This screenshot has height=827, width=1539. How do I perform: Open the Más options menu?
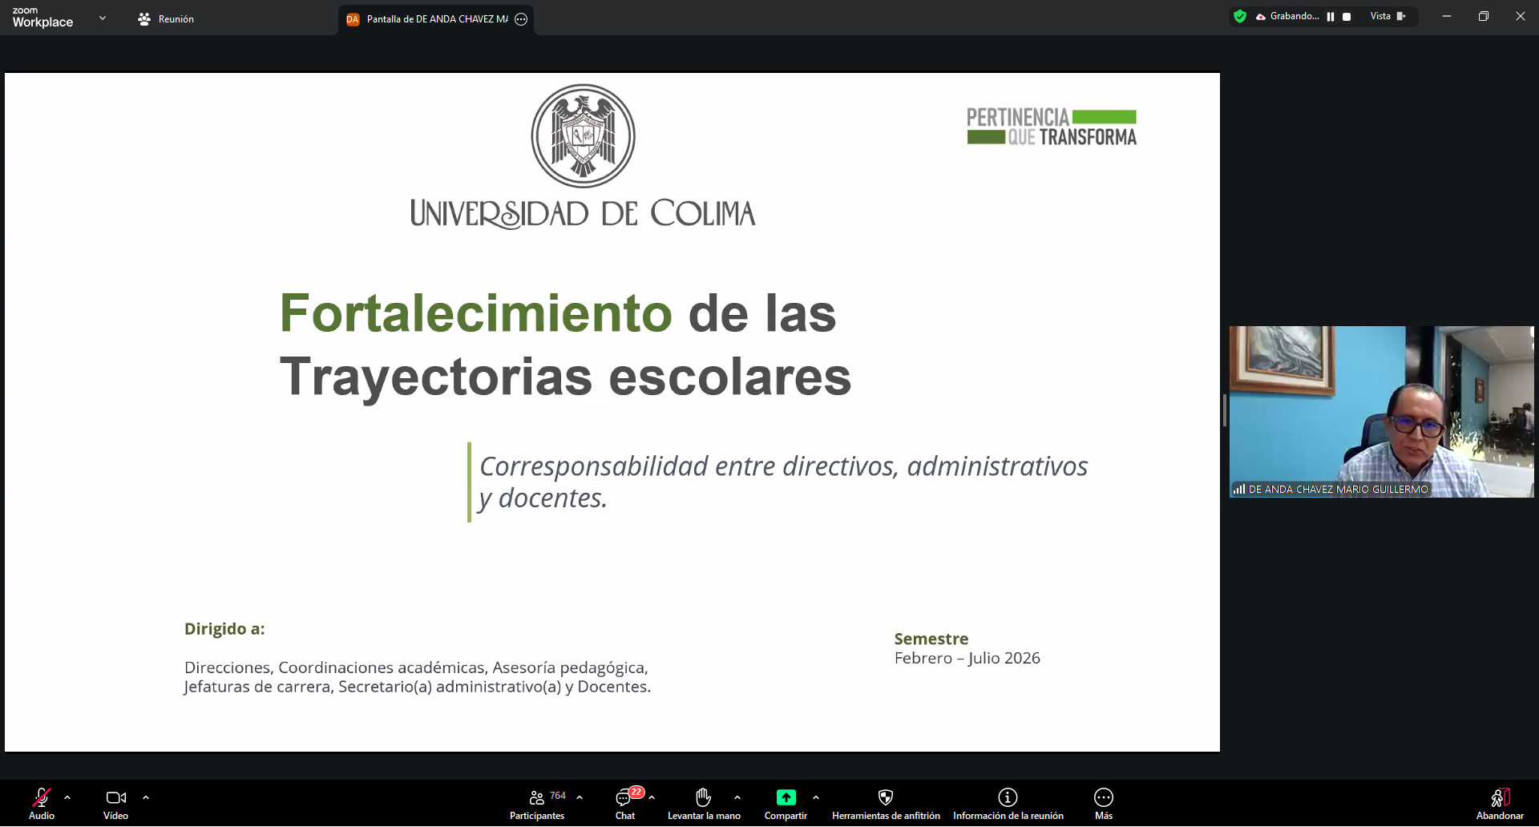(1104, 803)
